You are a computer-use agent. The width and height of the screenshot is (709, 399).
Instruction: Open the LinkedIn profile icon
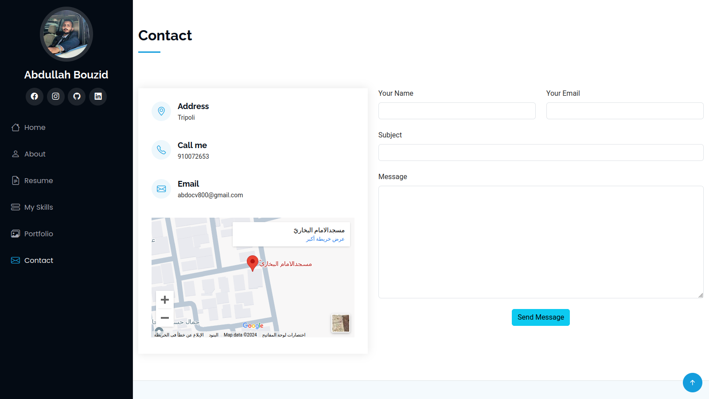coord(98,96)
